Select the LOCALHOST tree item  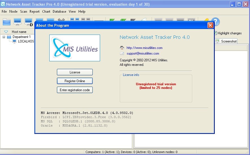26,41
